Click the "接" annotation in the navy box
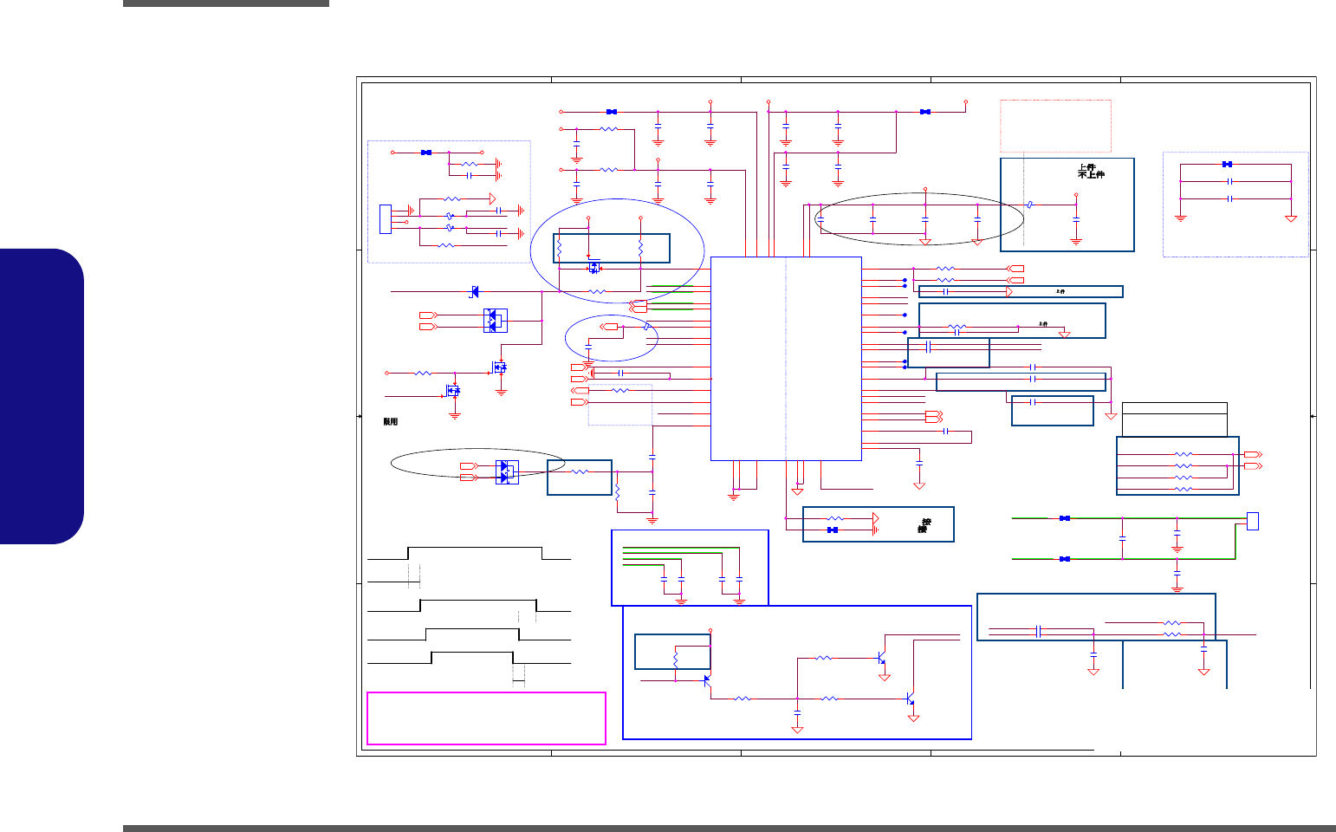 pos(924,525)
